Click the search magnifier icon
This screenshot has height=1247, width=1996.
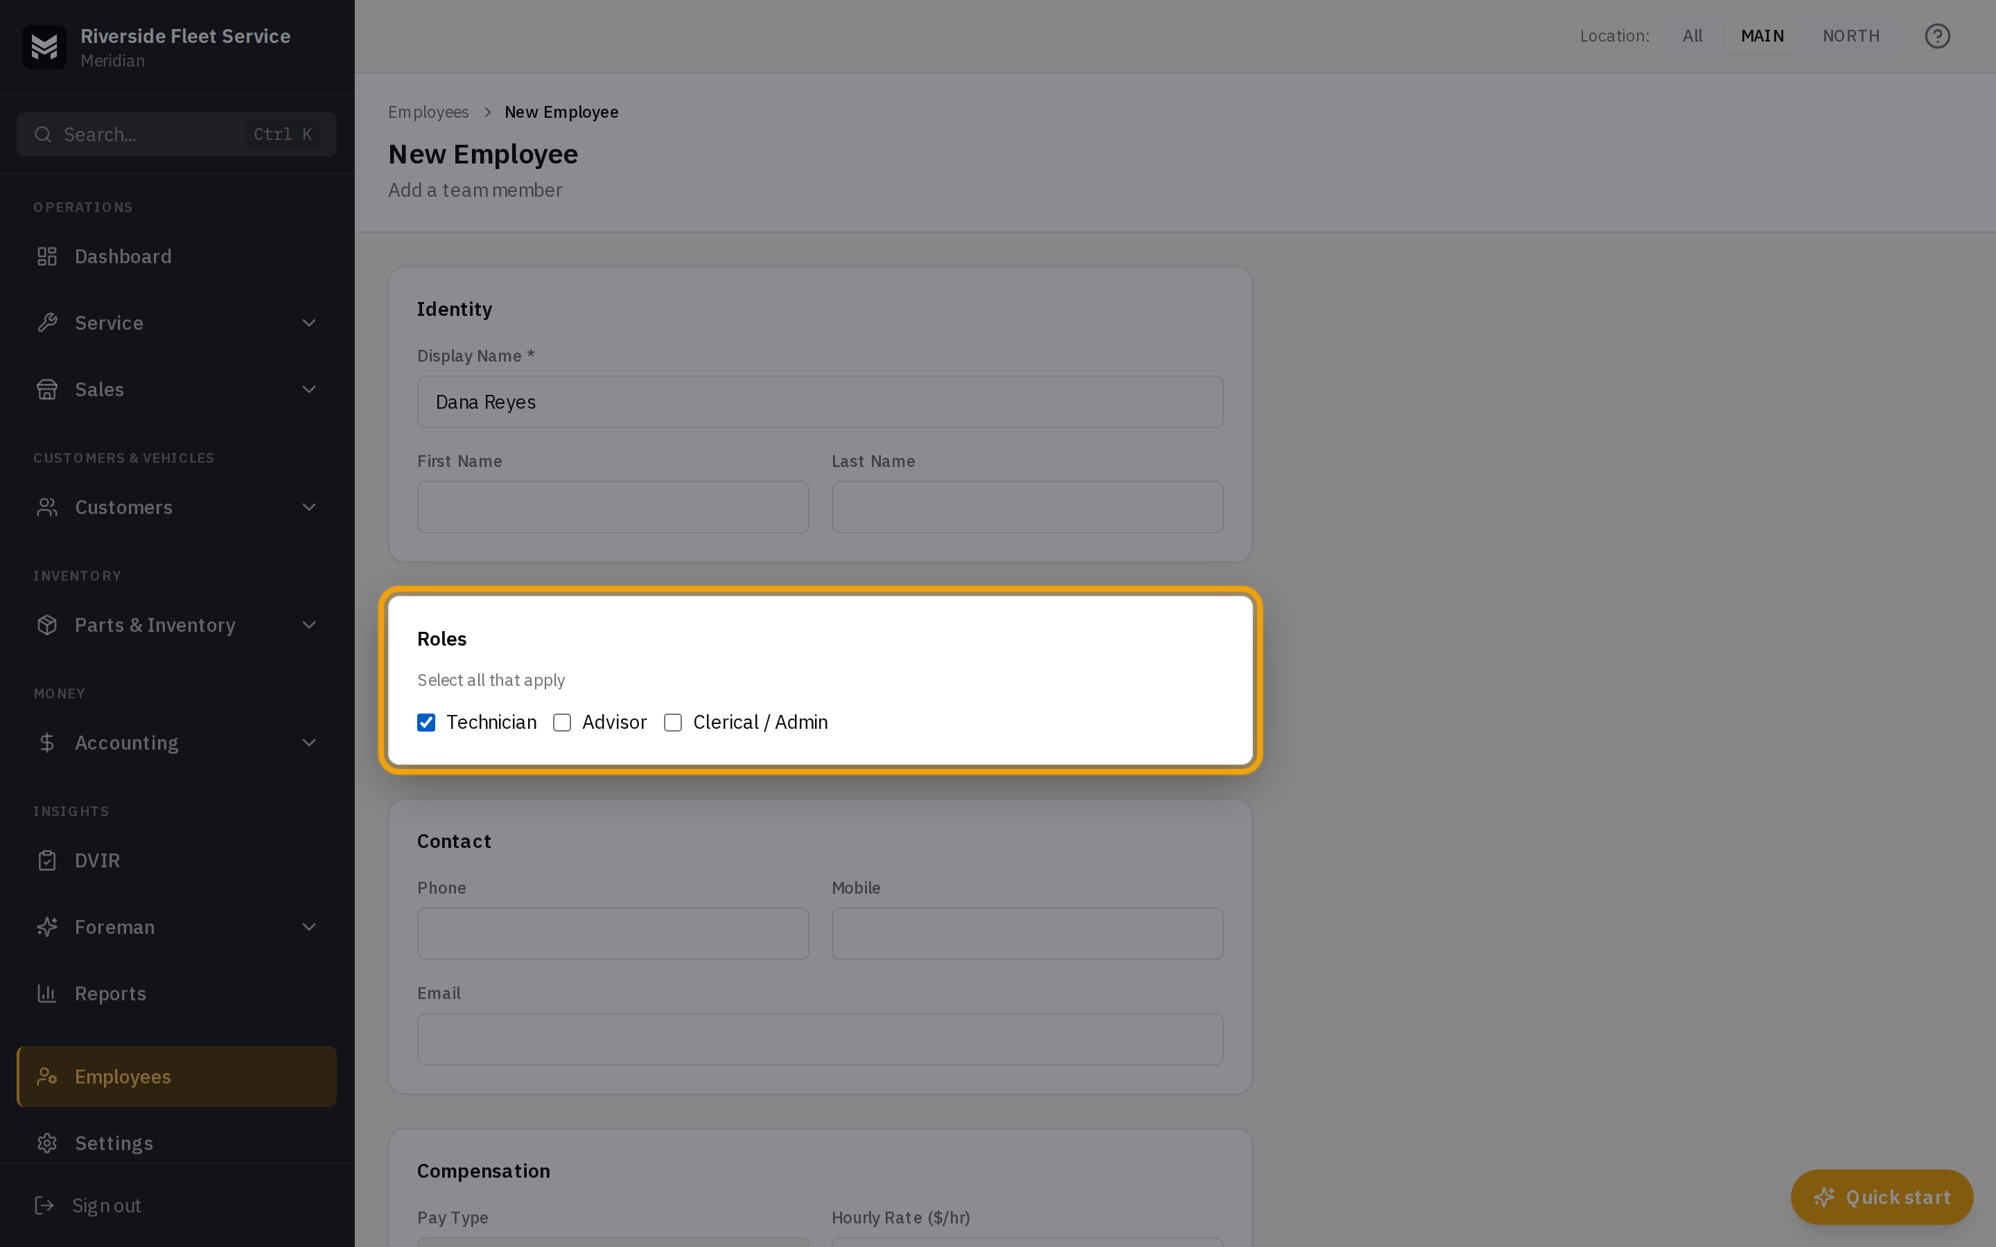[x=43, y=134]
